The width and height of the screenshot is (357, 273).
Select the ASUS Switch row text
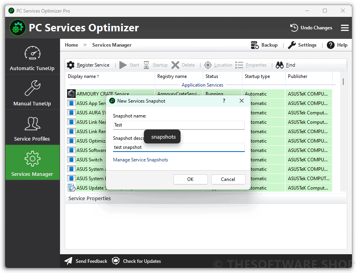[89, 160]
